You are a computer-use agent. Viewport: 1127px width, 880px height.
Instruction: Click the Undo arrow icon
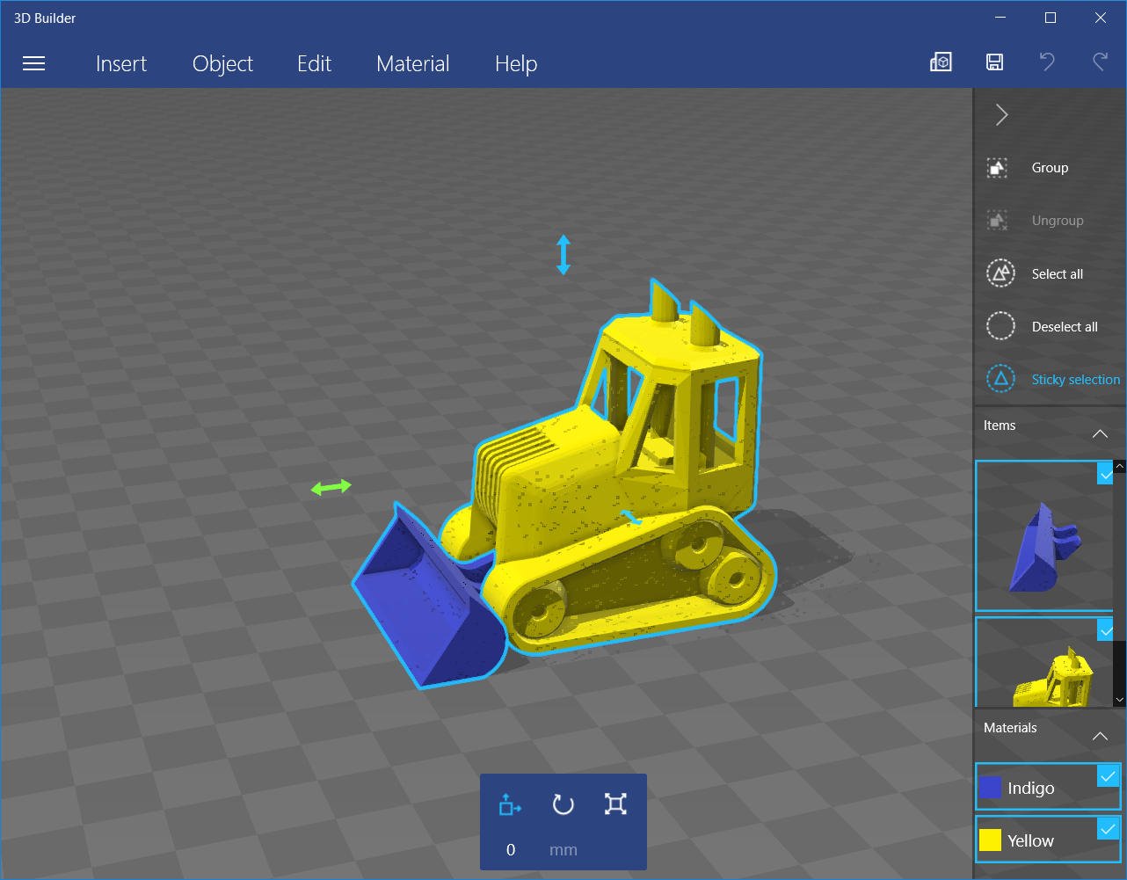click(1047, 62)
